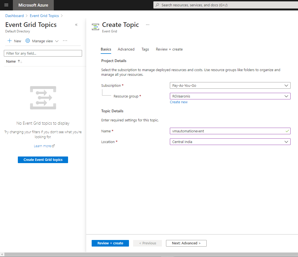This screenshot has width=298, height=257.
Task: Go to the Review + create tab
Action: point(169,49)
